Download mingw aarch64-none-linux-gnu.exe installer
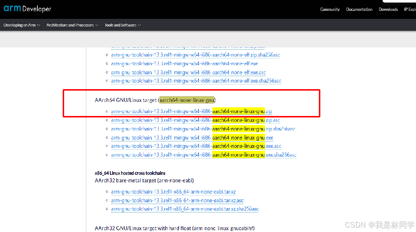416x232 pixels. pyautogui.click(x=192, y=138)
